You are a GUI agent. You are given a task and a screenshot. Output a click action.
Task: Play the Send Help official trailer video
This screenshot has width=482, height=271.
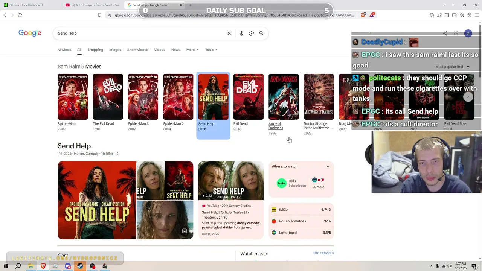[x=231, y=181]
